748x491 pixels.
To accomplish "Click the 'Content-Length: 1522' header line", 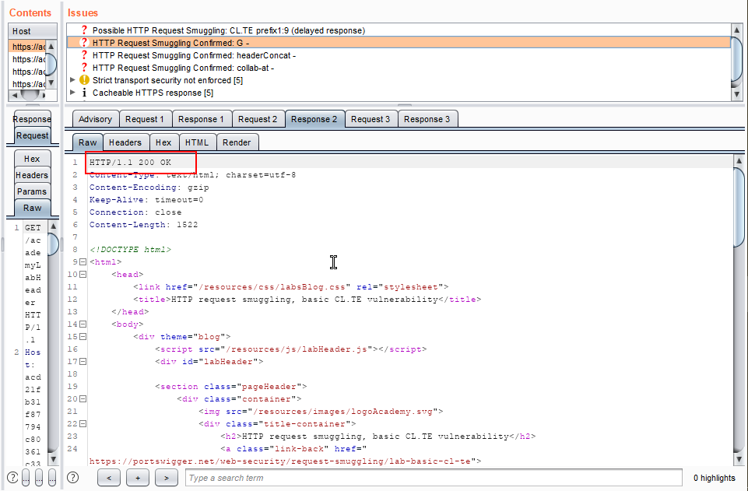I will click(143, 225).
